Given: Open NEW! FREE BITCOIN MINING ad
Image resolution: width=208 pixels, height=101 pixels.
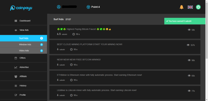Looking at the screenshot, I should tap(125, 62).
